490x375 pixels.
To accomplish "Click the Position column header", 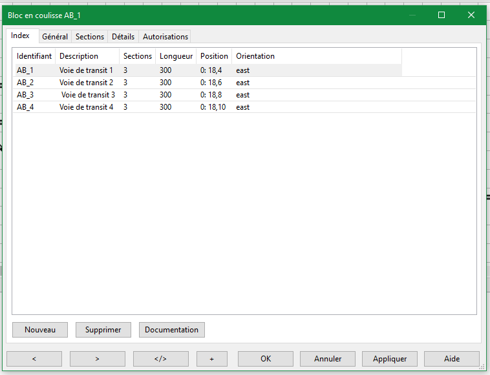I will coord(214,56).
